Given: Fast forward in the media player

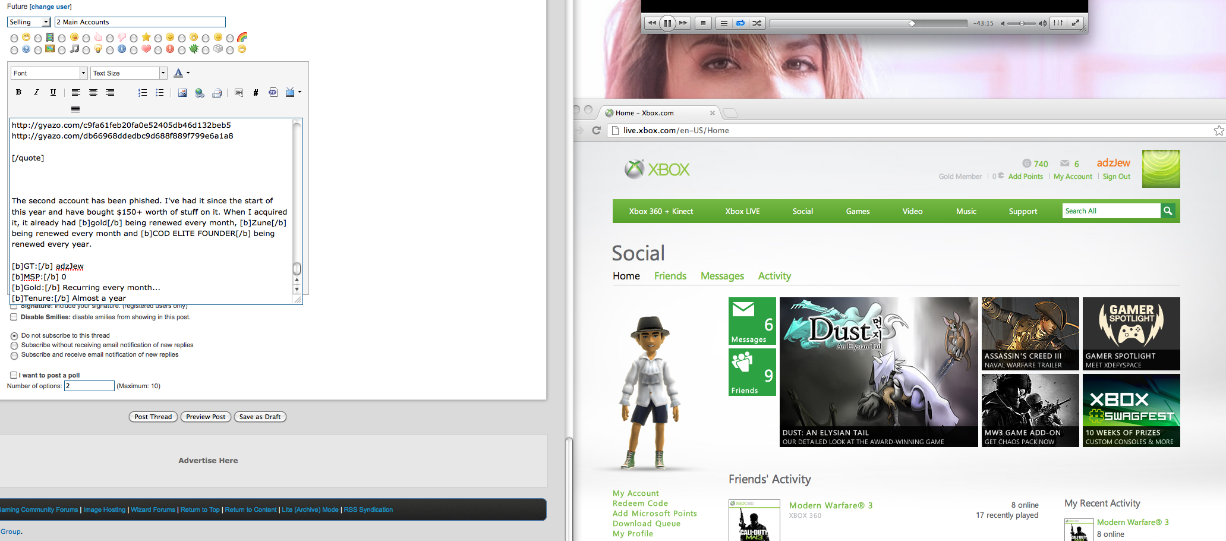Looking at the screenshot, I should [x=683, y=23].
